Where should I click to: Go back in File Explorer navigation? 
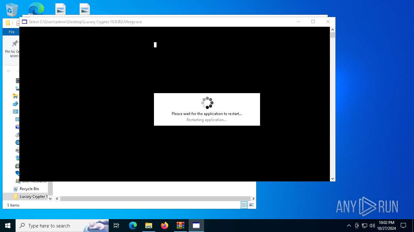pos(9,71)
